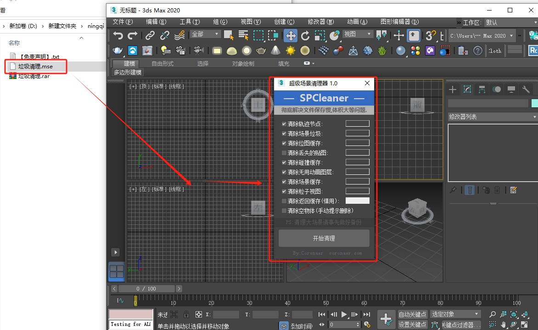
Task: Click the Redo arrow in the toolbar
Action: click(133, 35)
